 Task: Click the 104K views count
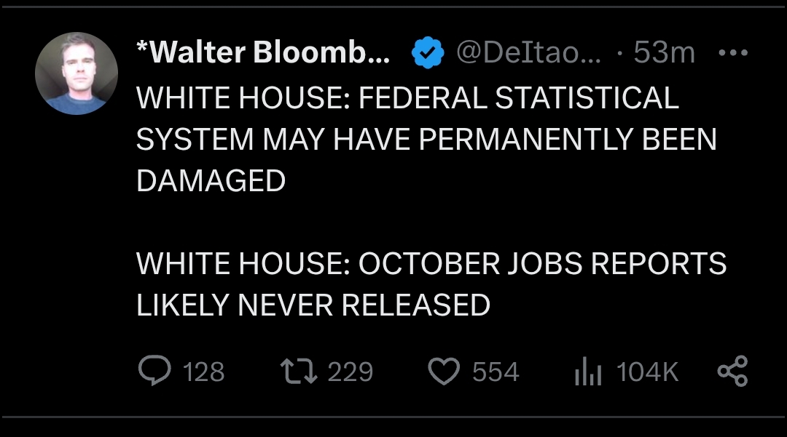[x=647, y=372]
